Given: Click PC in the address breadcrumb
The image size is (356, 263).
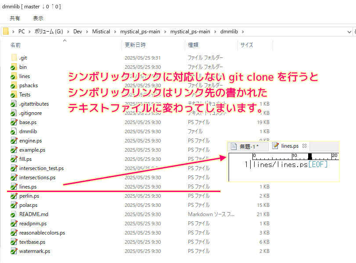Looking at the screenshot, I should (22, 32).
